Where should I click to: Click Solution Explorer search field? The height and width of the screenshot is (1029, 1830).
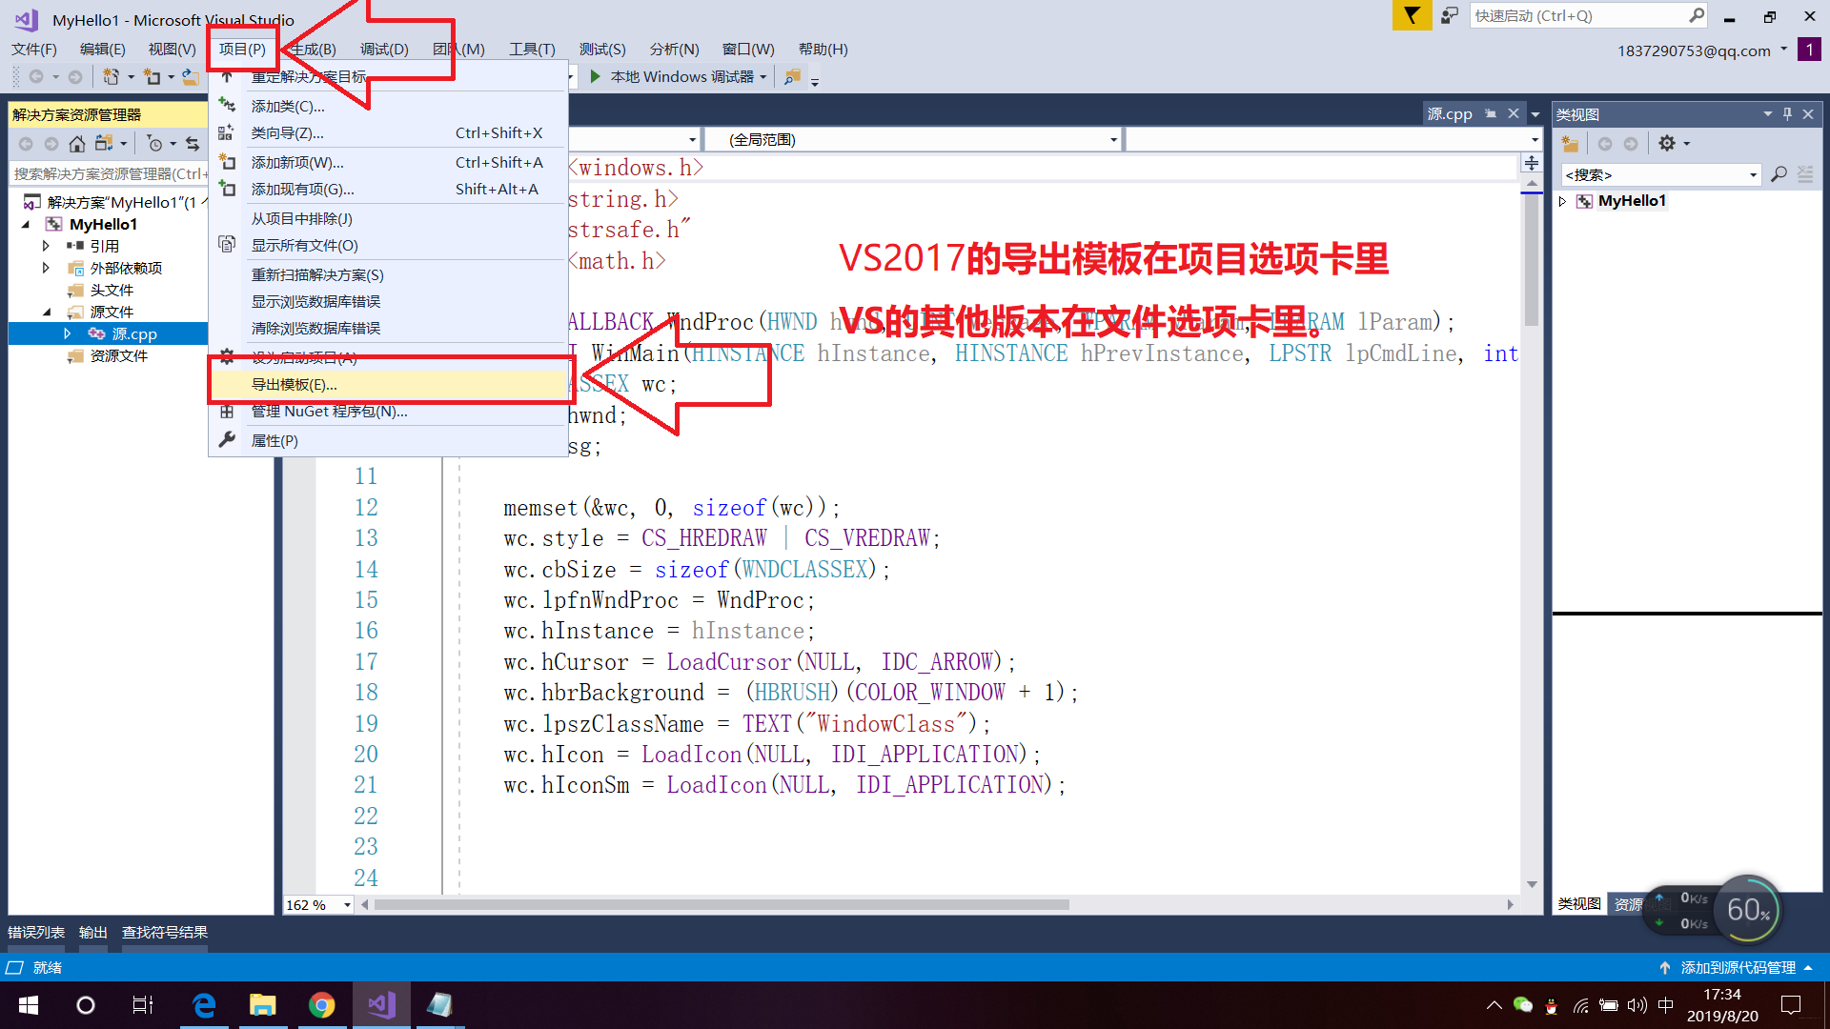point(108,173)
